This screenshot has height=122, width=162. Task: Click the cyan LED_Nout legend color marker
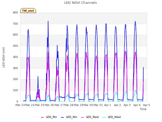pos(104,117)
